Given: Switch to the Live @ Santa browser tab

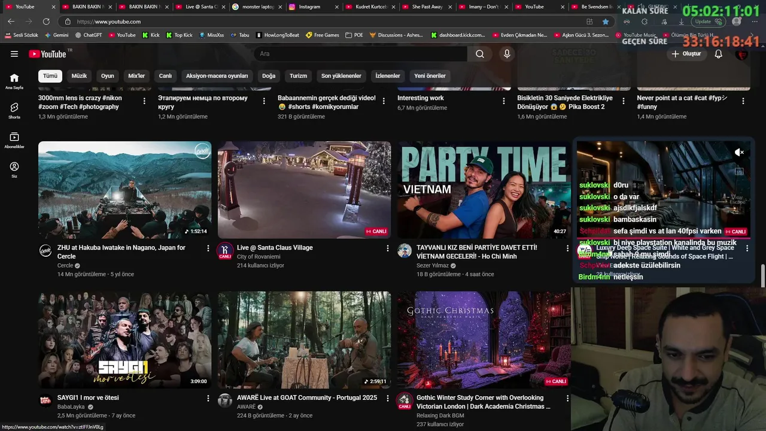Looking at the screenshot, I should click(200, 7).
